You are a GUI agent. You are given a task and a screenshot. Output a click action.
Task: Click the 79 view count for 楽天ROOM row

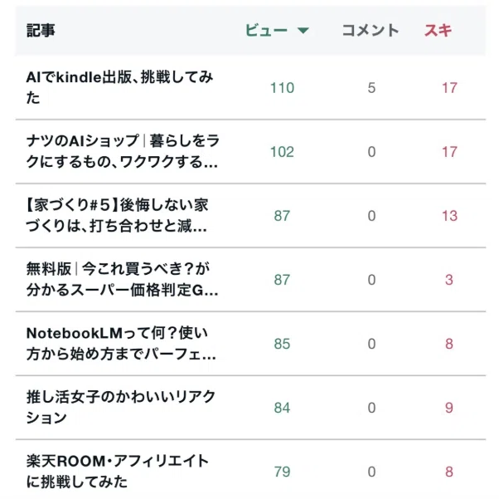click(x=282, y=472)
